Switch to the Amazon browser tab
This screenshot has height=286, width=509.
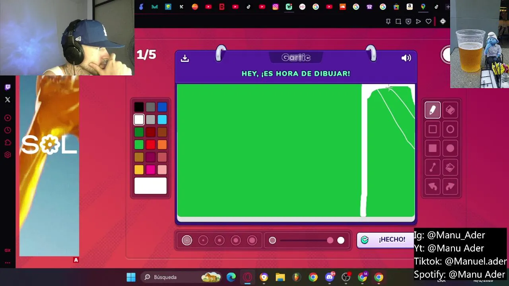410,7
